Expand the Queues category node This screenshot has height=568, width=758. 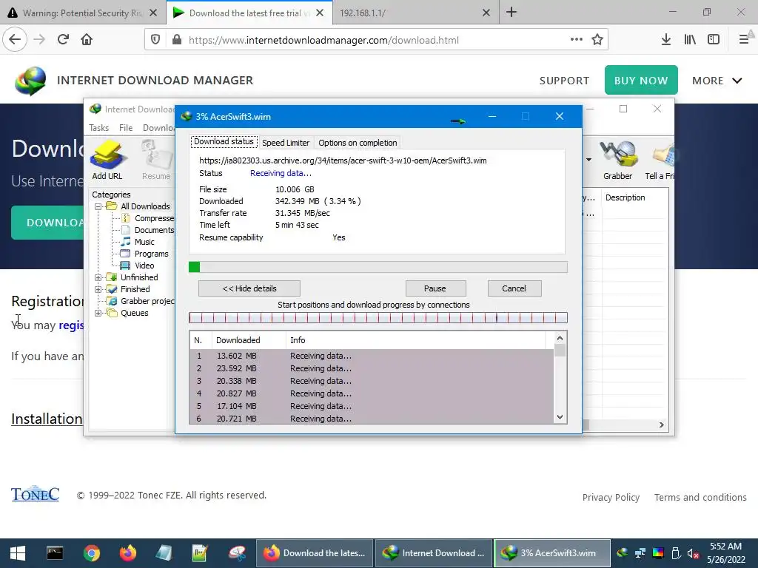coord(98,313)
